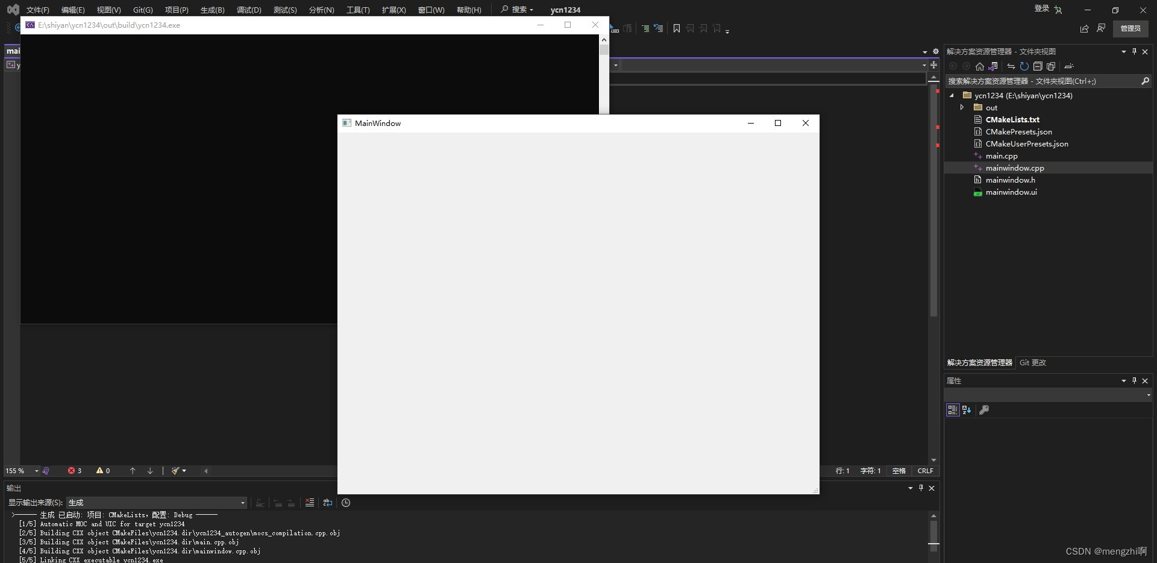Open the Solution Explorer window options dropdown

[1123, 51]
